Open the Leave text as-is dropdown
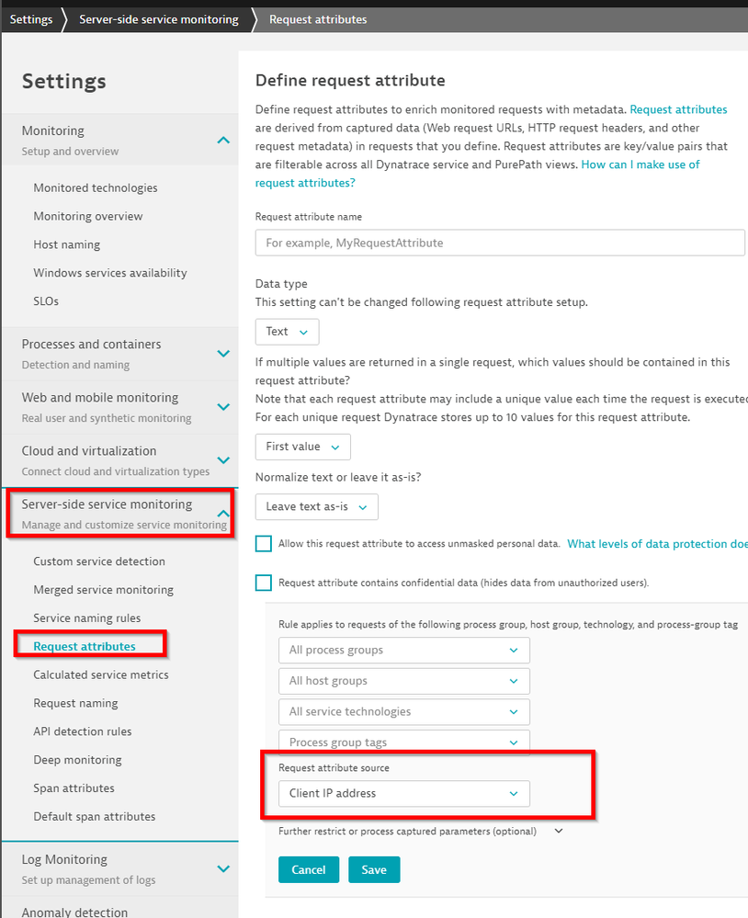The height and width of the screenshot is (918, 748). click(316, 506)
